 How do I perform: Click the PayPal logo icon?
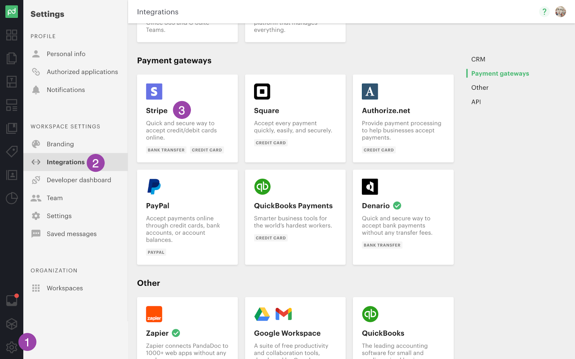pos(154,187)
